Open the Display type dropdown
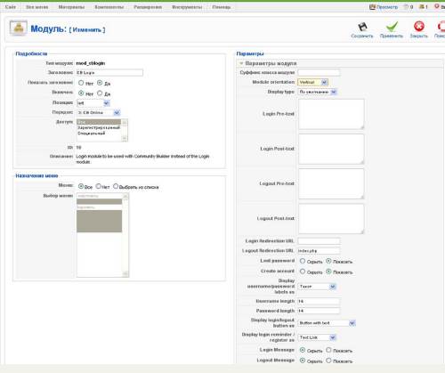Image resolution: width=445 pixels, height=373 pixels. coord(318,92)
